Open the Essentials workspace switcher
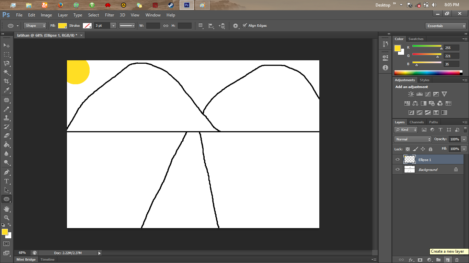This screenshot has height=263, width=469. tap(445, 26)
